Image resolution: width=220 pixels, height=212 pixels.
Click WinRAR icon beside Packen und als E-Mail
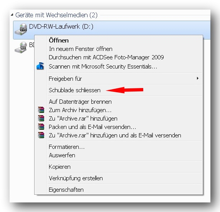41,127
